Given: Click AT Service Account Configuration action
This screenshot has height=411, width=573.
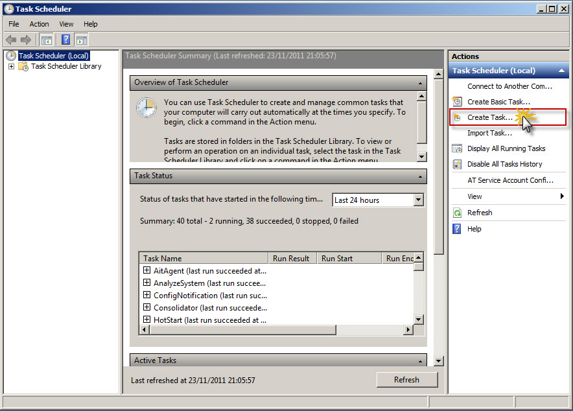Looking at the screenshot, I should point(511,180).
